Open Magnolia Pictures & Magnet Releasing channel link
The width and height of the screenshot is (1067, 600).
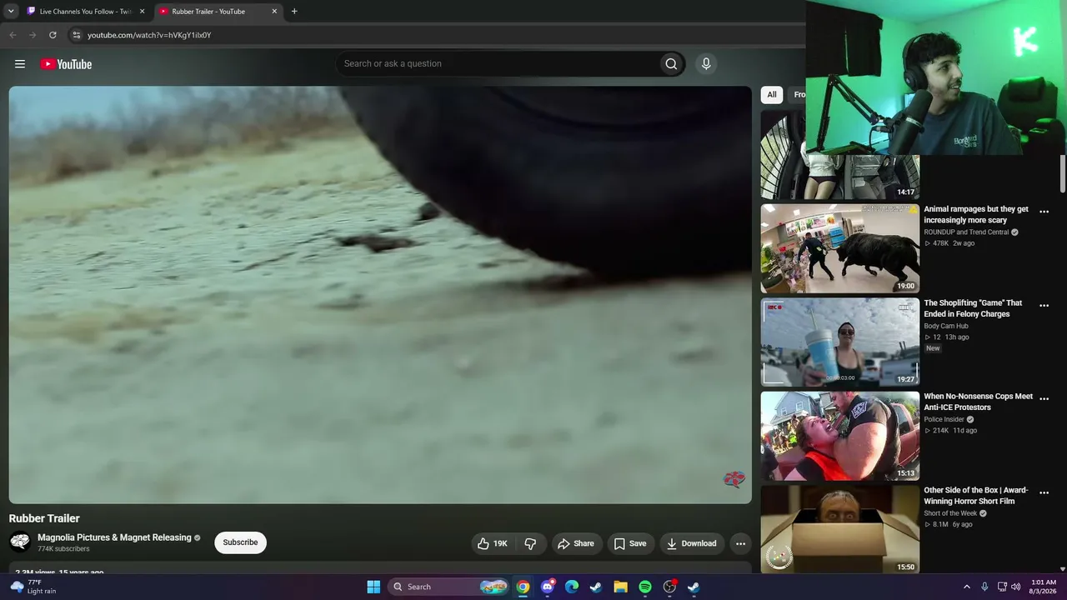coord(114,537)
